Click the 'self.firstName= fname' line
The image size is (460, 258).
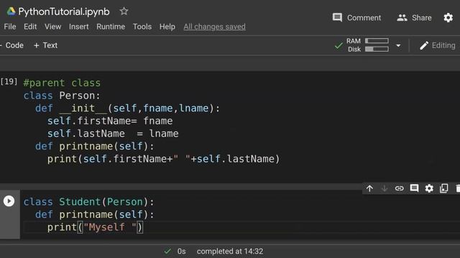110,121
